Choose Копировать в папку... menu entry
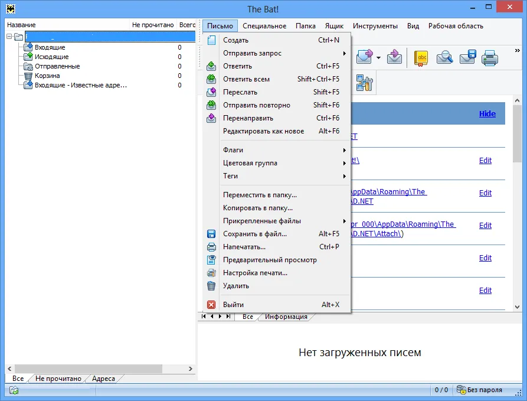 point(277,208)
